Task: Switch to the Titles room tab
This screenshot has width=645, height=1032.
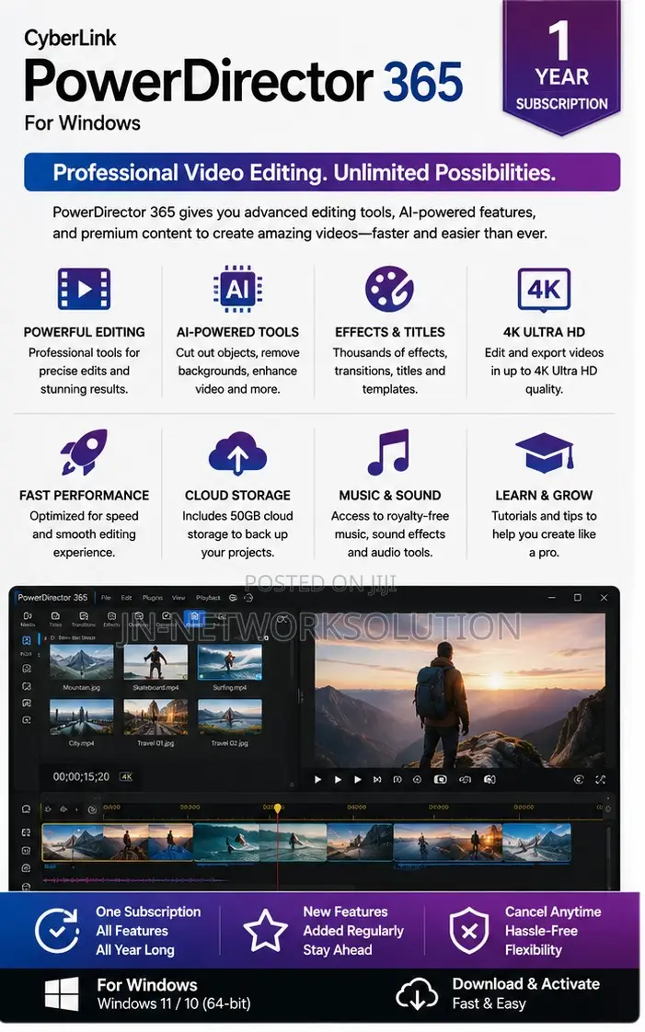Action: pos(56,619)
